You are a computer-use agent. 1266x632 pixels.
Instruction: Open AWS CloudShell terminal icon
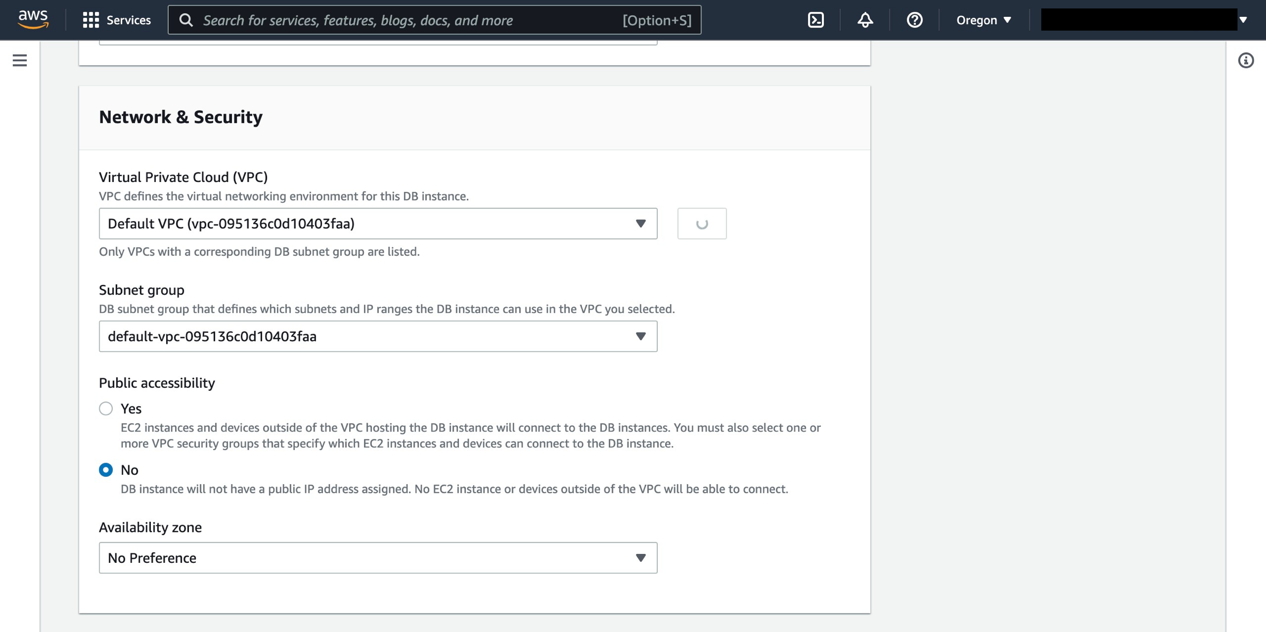[x=816, y=20]
